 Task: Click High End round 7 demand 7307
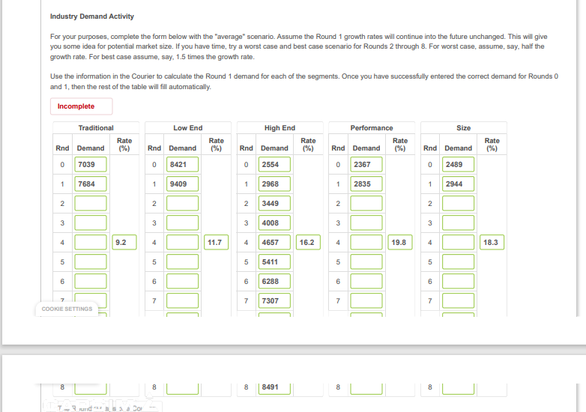(274, 300)
